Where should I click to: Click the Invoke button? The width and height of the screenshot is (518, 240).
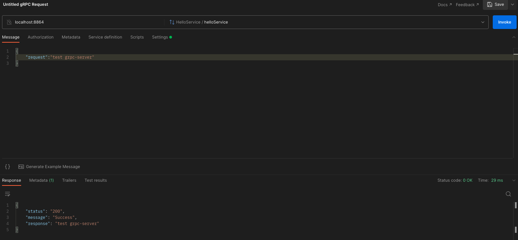click(x=504, y=22)
